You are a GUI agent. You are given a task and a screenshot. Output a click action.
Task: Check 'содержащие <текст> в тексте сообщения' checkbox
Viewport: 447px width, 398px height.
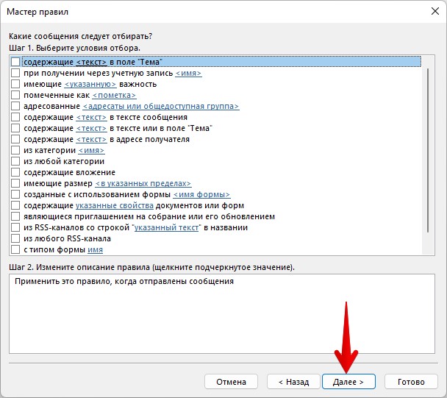click(15, 117)
